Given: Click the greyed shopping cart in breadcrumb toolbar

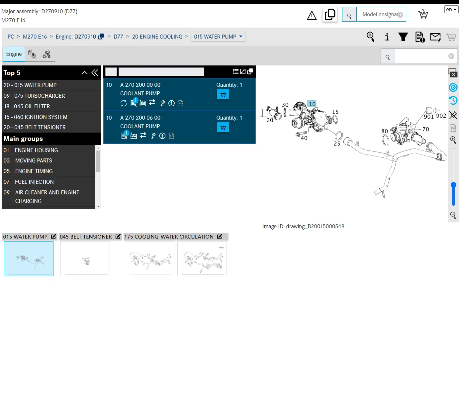Looking at the screenshot, I should (x=451, y=37).
